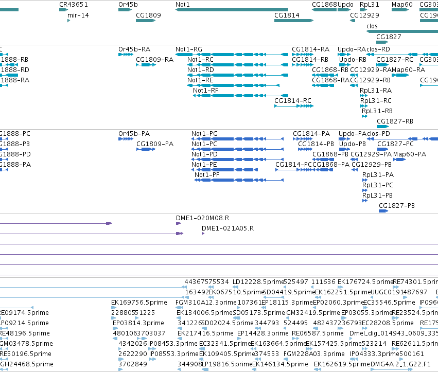Select the CG12929 gene label

pos(364,15)
